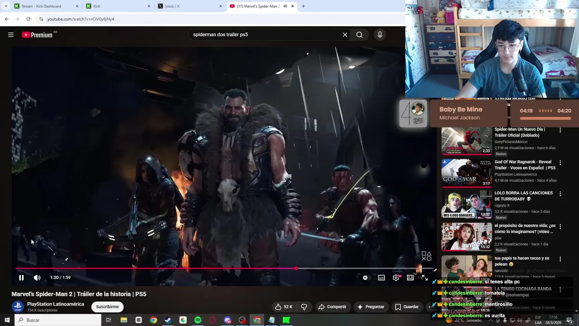
Task: Click the Preguntar button
Action: (x=370, y=307)
